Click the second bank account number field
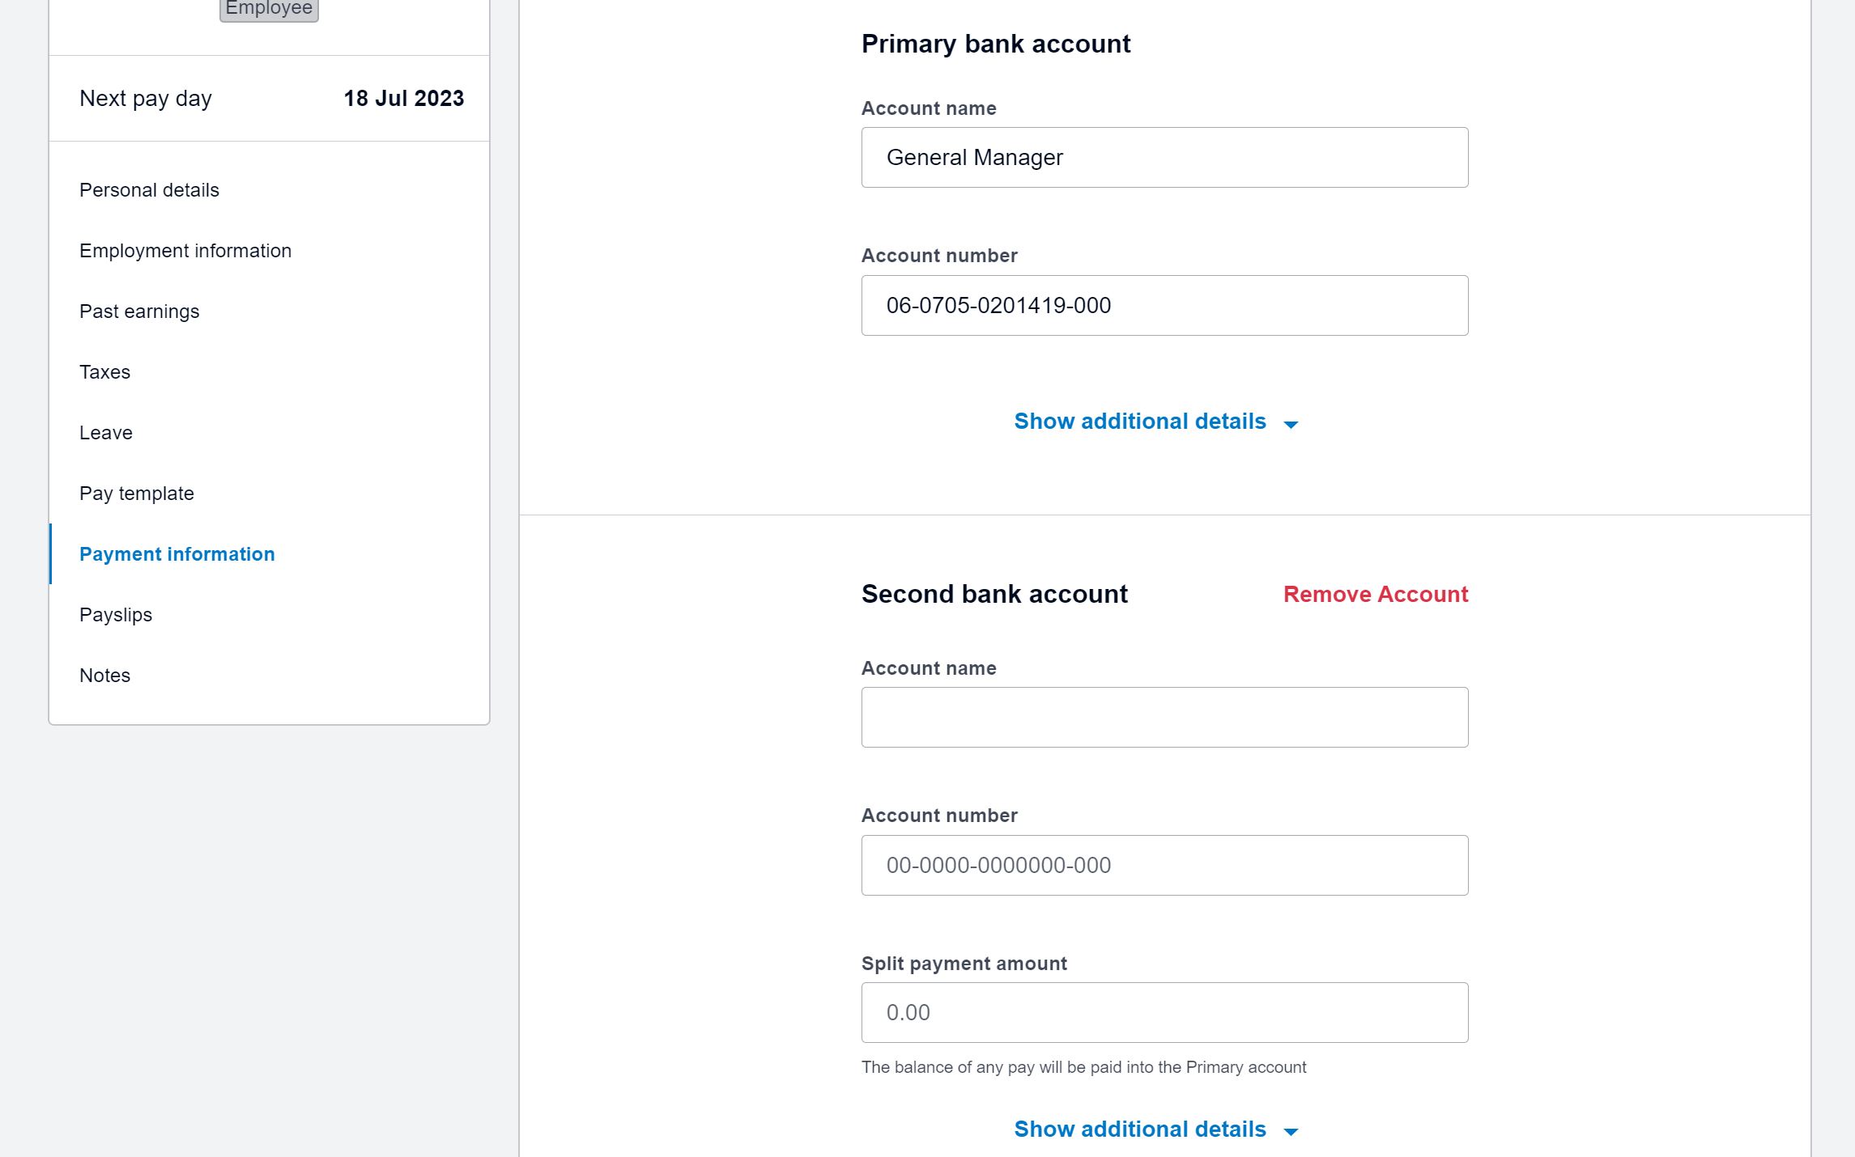The image size is (1855, 1157). 1164,864
